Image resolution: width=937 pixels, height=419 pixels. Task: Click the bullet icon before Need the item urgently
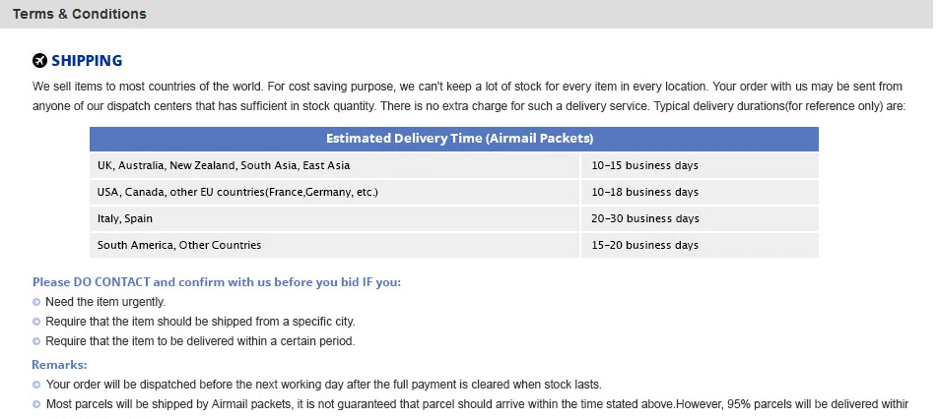point(36,302)
